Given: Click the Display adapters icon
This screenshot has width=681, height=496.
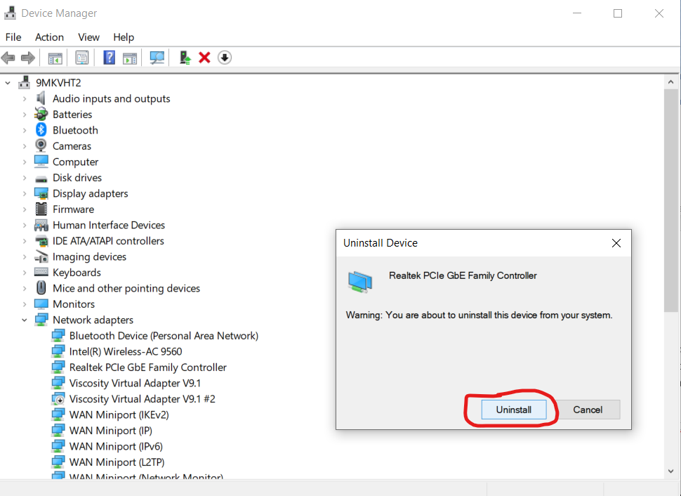Looking at the screenshot, I should click(x=41, y=193).
